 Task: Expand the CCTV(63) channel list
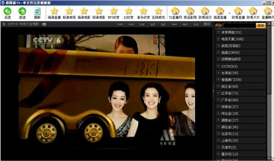point(218,66)
